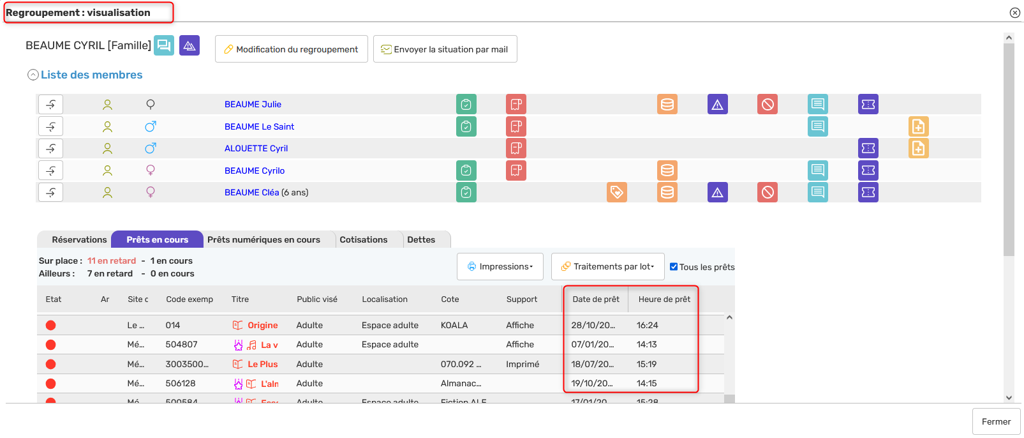Click red blocked icon in BEAUME Julie row
Image resolution: width=1024 pixels, height=438 pixels.
pos(768,104)
